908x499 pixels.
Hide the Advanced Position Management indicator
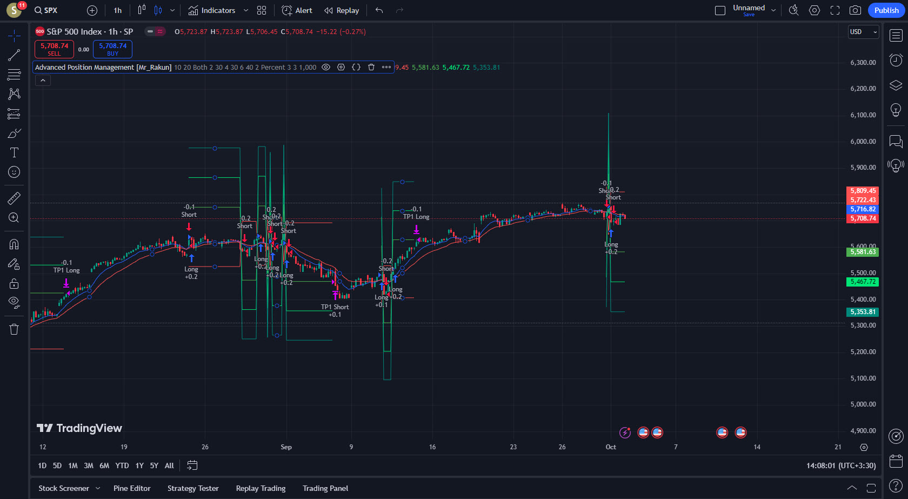pyautogui.click(x=326, y=68)
